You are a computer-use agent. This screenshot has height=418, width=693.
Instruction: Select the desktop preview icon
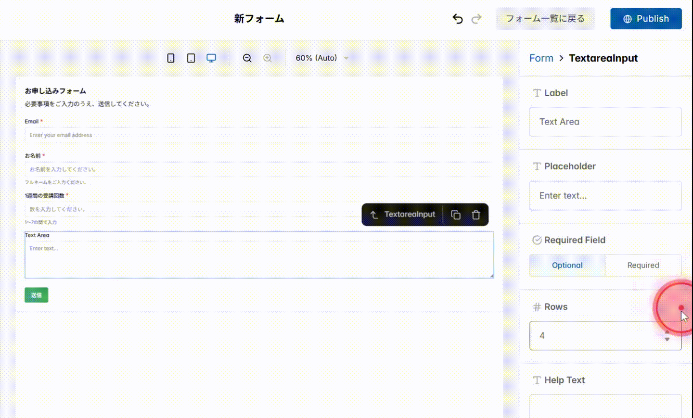[211, 58]
